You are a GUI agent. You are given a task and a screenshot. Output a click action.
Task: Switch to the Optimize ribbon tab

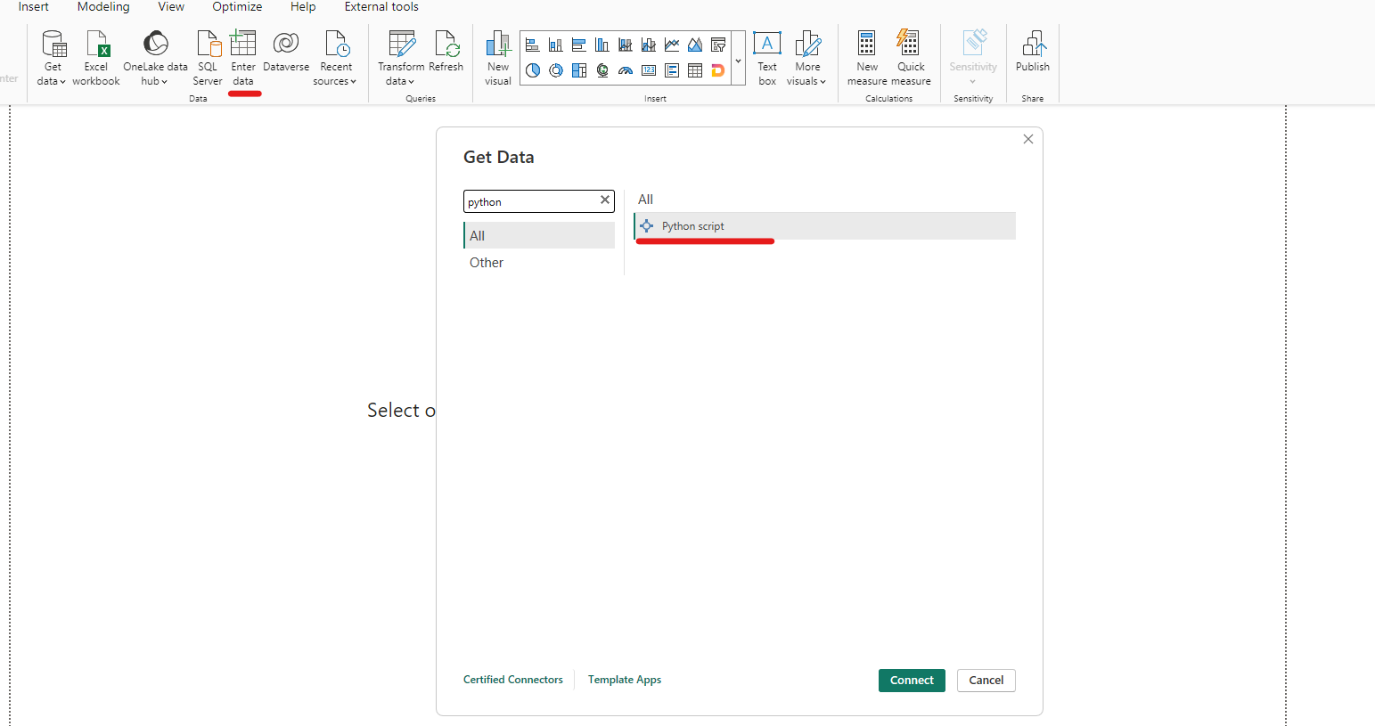pos(237,7)
